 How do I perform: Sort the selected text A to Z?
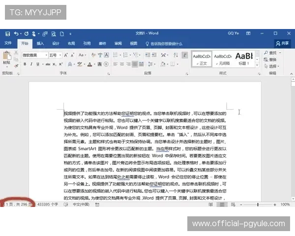(176, 55)
